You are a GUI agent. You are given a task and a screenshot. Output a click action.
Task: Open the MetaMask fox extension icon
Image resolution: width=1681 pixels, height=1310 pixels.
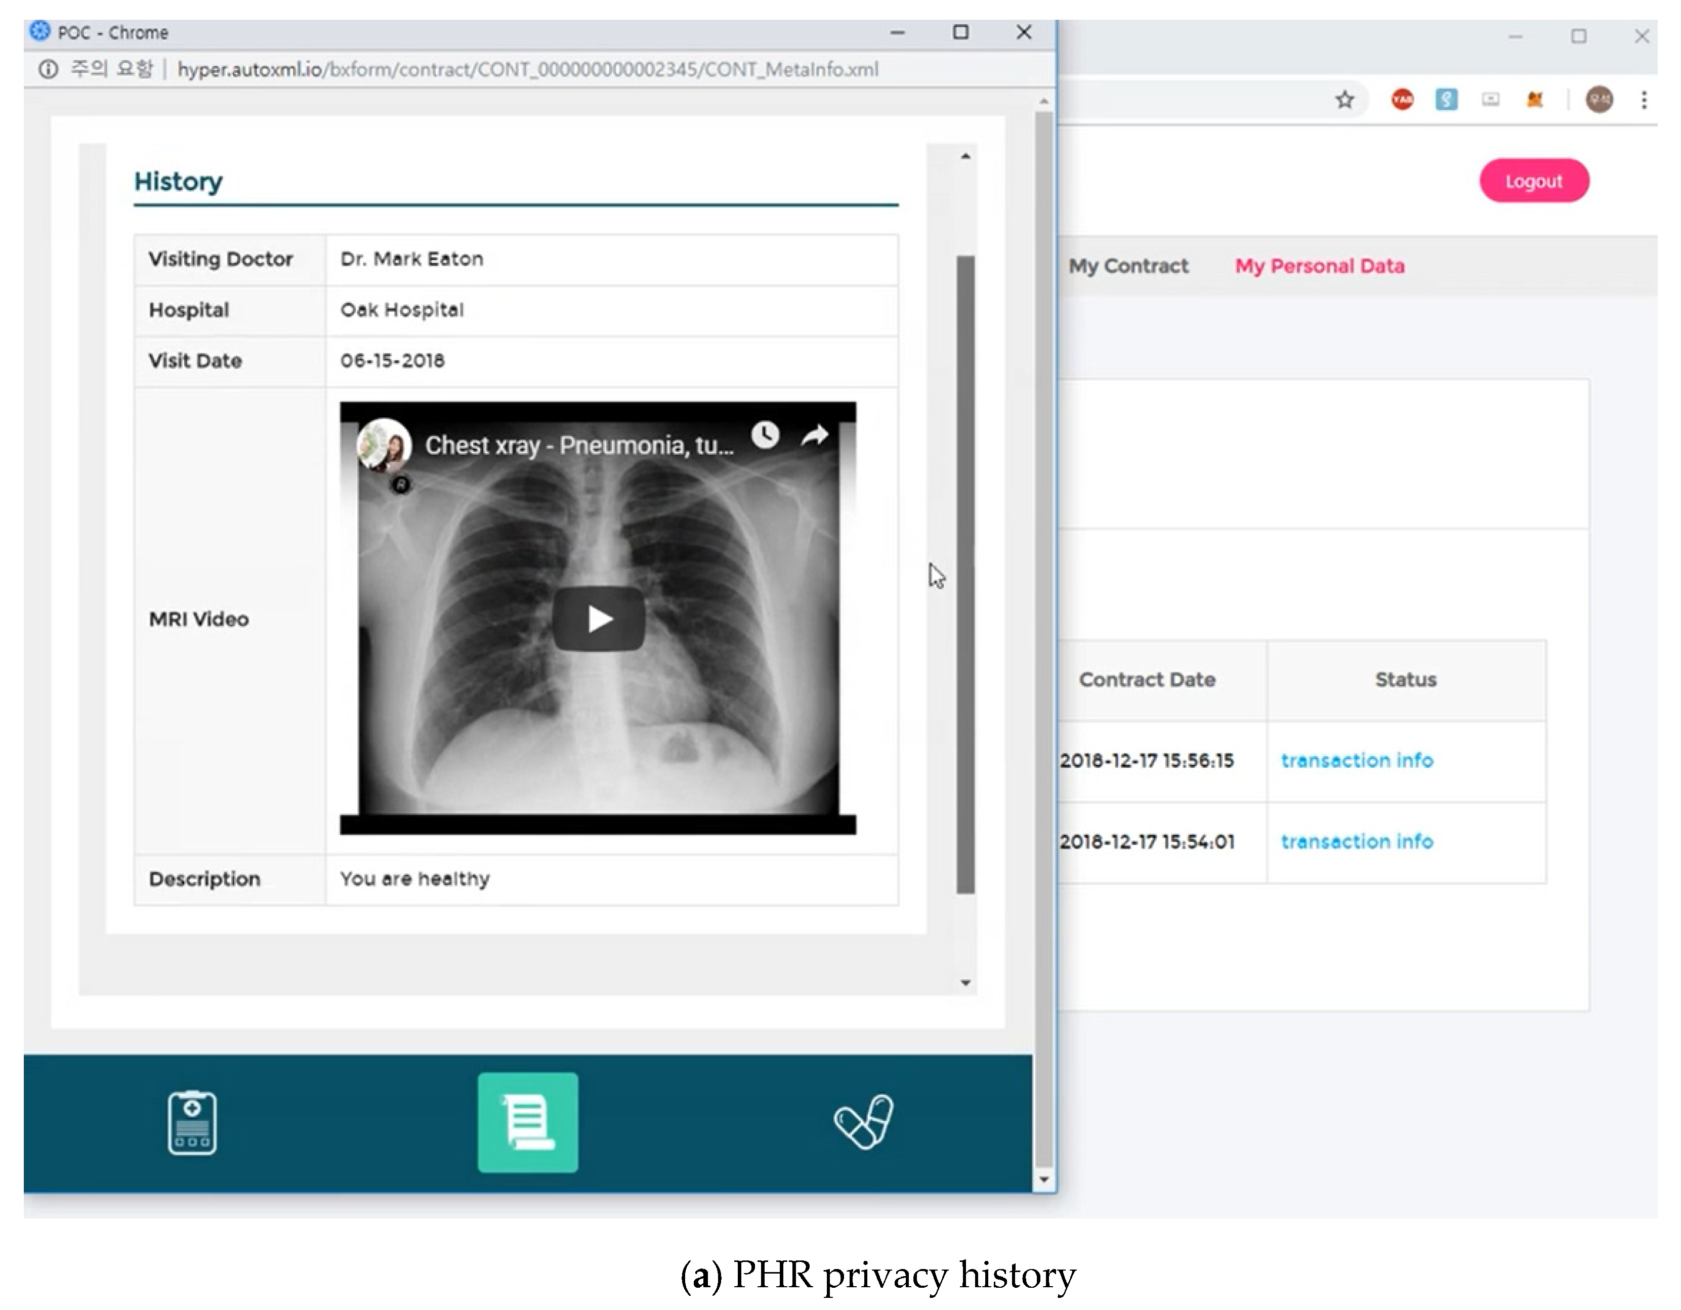[1535, 99]
